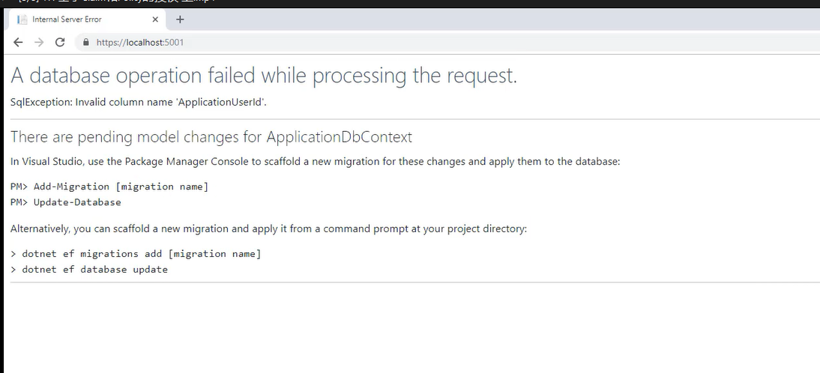Click the 'A database operation failed' heading

[264, 76]
